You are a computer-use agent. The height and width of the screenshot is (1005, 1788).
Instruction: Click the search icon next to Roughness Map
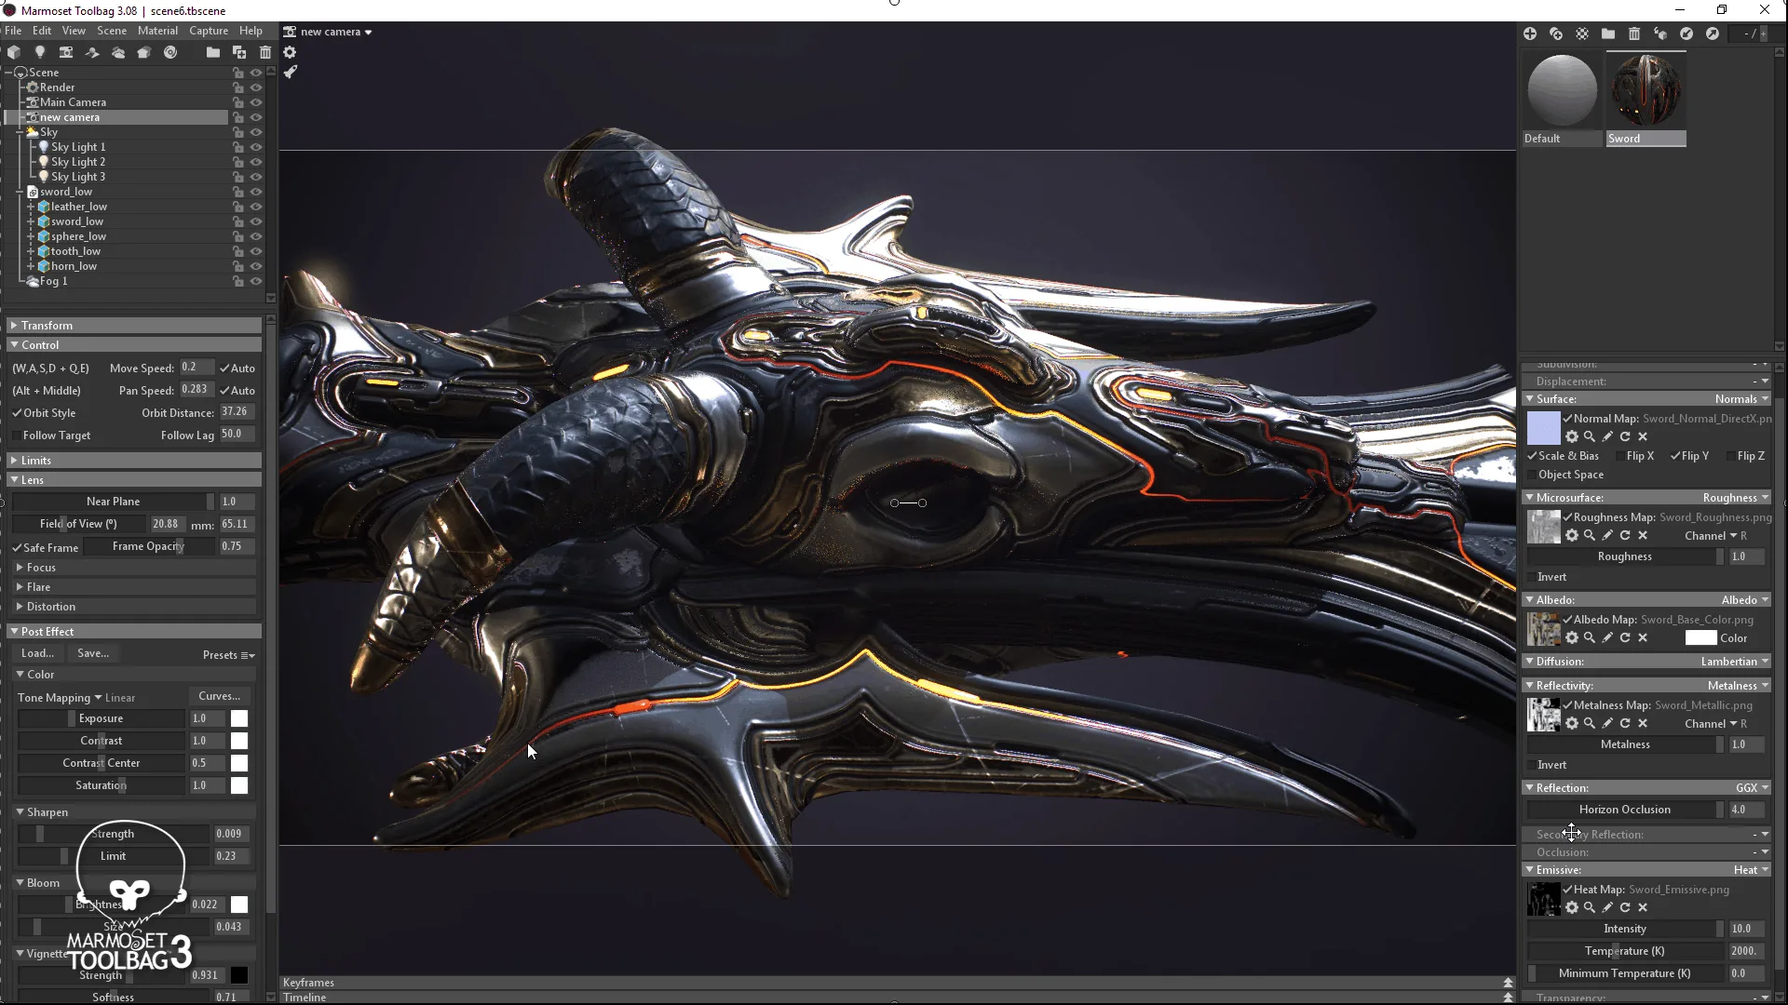pyautogui.click(x=1589, y=535)
